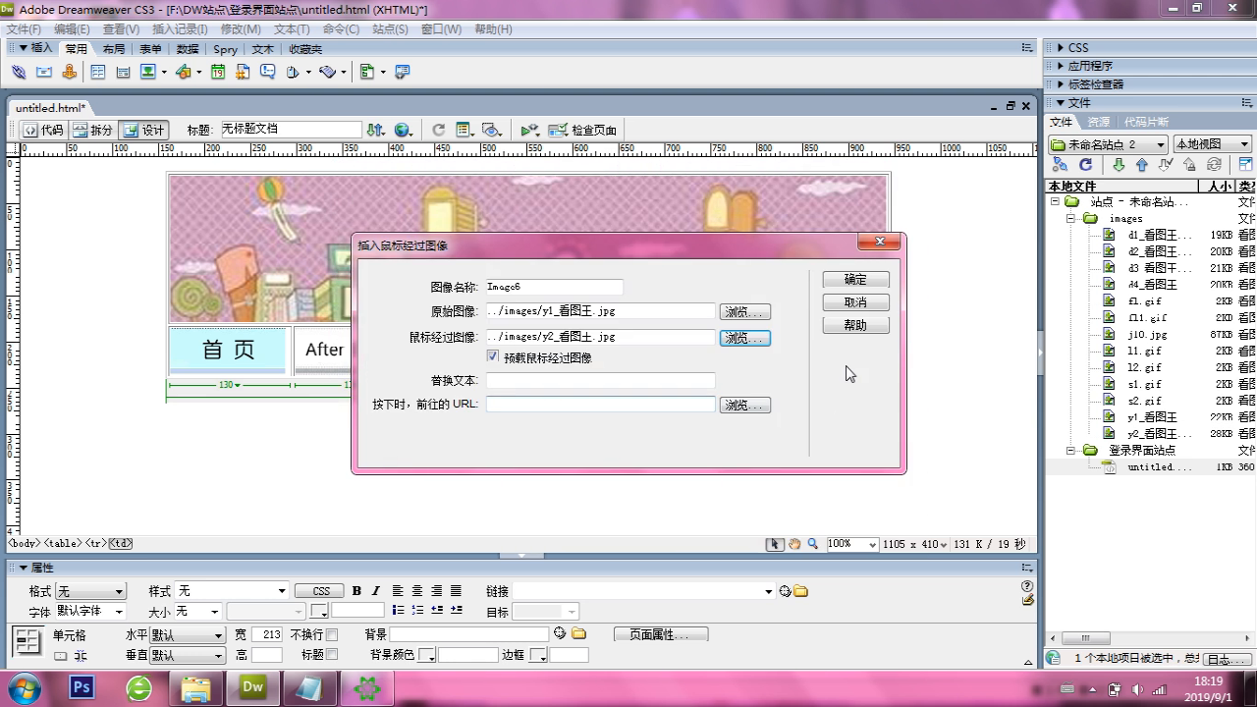Open the 格式 format dropdown
The width and height of the screenshot is (1257, 707).
(x=90, y=591)
